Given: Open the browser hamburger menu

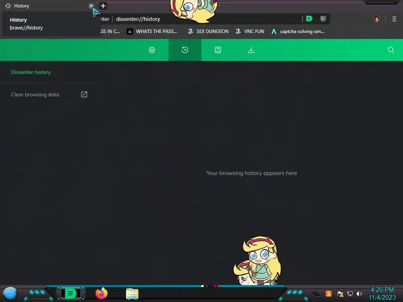Looking at the screenshot, I should point(394,19).
